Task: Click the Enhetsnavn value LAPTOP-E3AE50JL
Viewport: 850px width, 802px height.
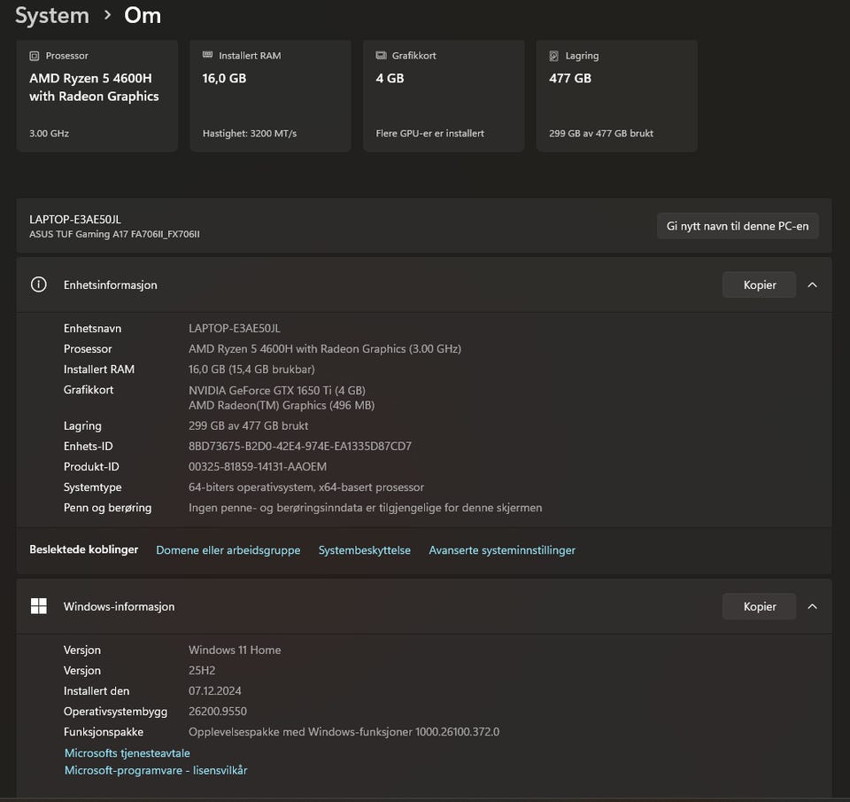Action: pyautogui.click(x=234, y=329)
